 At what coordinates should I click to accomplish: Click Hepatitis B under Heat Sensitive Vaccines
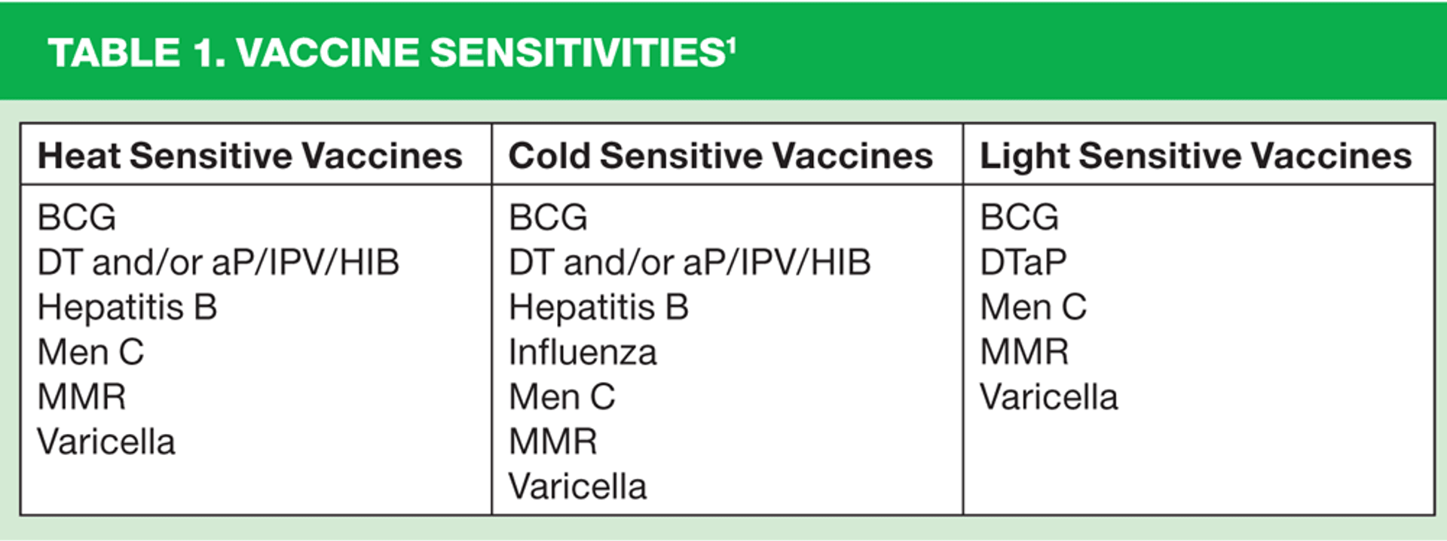(x=127, y=307)
